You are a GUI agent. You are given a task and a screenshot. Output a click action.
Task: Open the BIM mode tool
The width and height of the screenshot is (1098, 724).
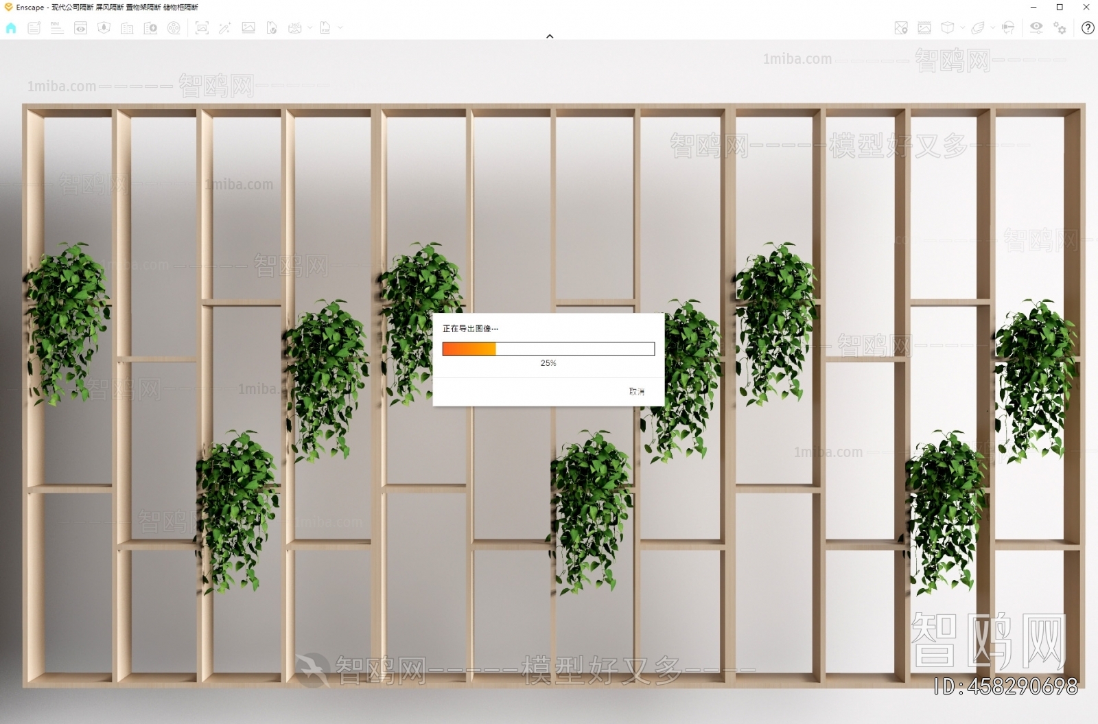point(56,28)
